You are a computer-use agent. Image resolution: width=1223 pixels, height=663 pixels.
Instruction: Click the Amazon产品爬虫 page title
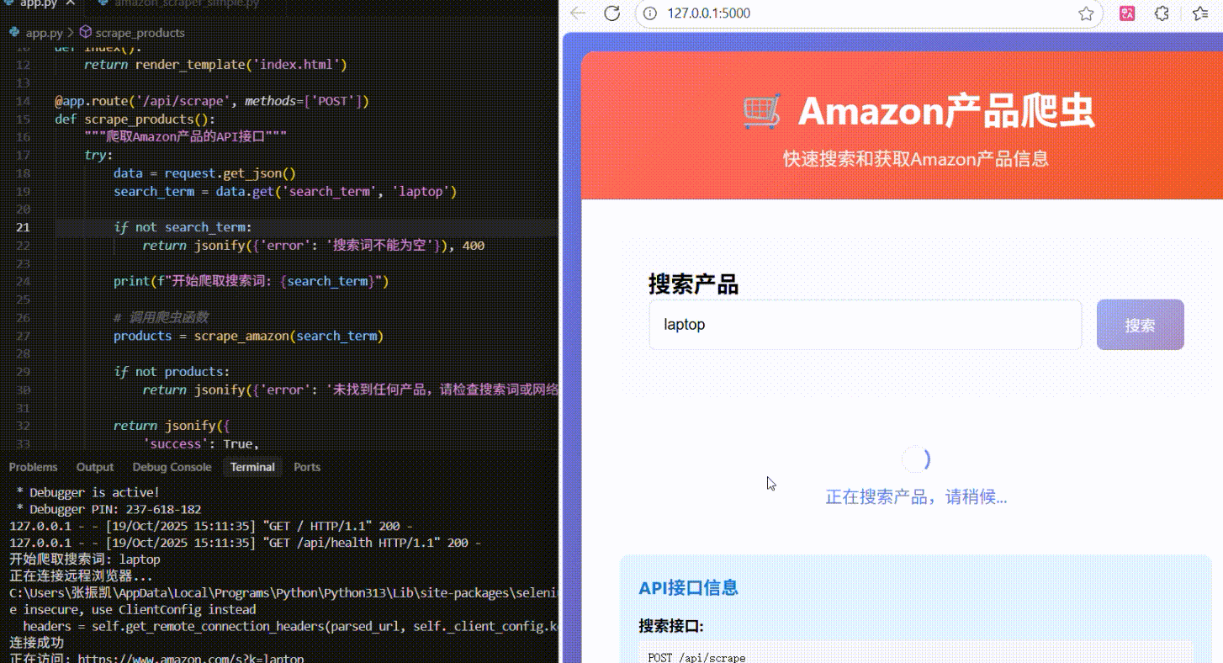[x=946, y=111]
